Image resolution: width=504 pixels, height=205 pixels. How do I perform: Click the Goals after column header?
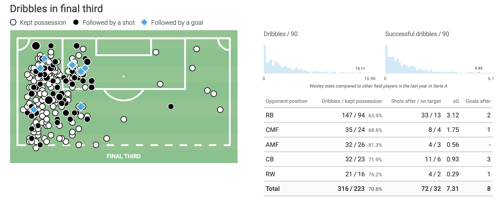[x=478, y=101]
